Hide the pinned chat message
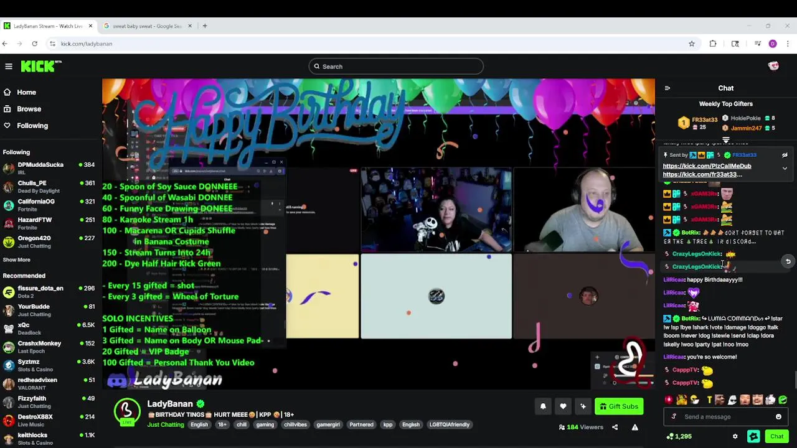Image resolution: width=797 pixels, height=448 pixels. pyautogui.click(x=785, y=155)
